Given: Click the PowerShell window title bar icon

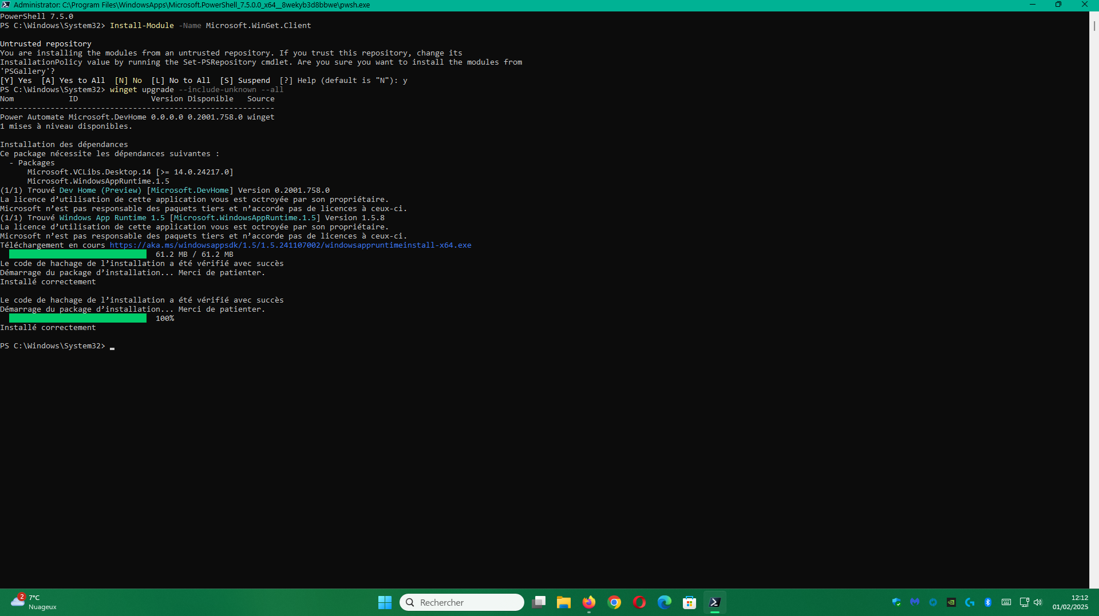Looking at the screenshot, I should coord(6,5).
